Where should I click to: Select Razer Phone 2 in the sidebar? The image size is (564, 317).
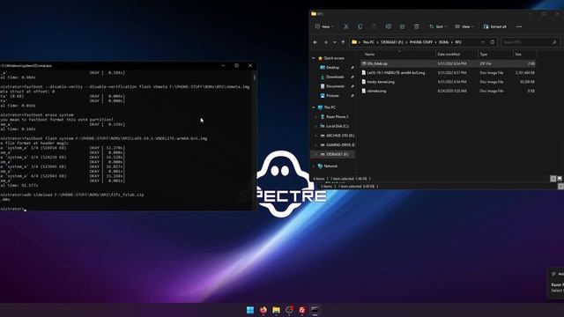337,117
